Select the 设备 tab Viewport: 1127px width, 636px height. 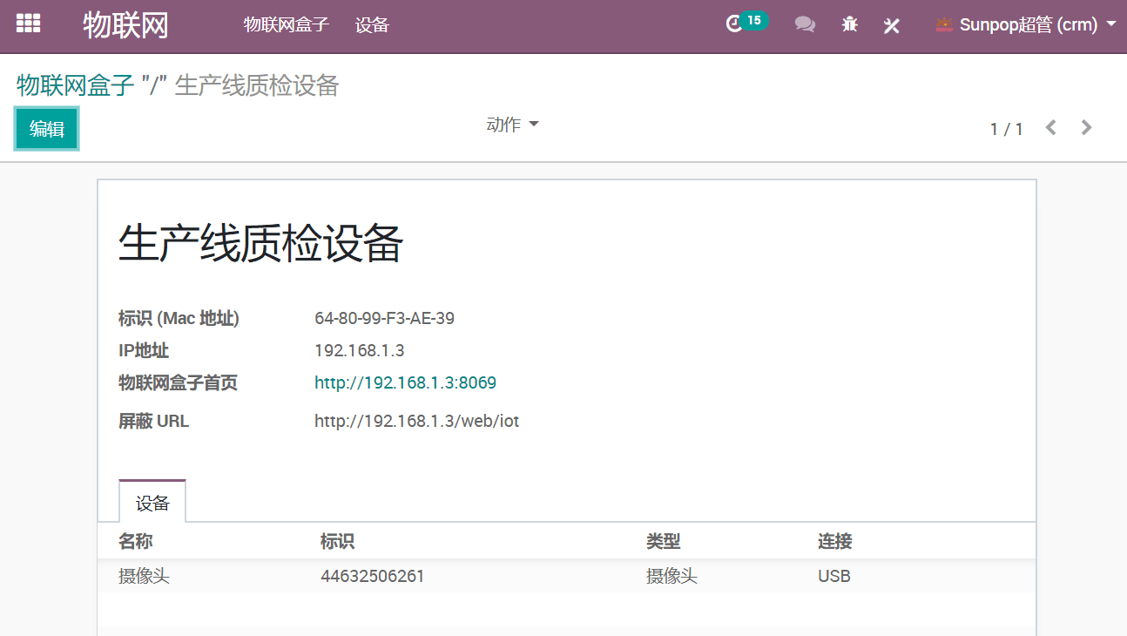[x=152, y=502]
